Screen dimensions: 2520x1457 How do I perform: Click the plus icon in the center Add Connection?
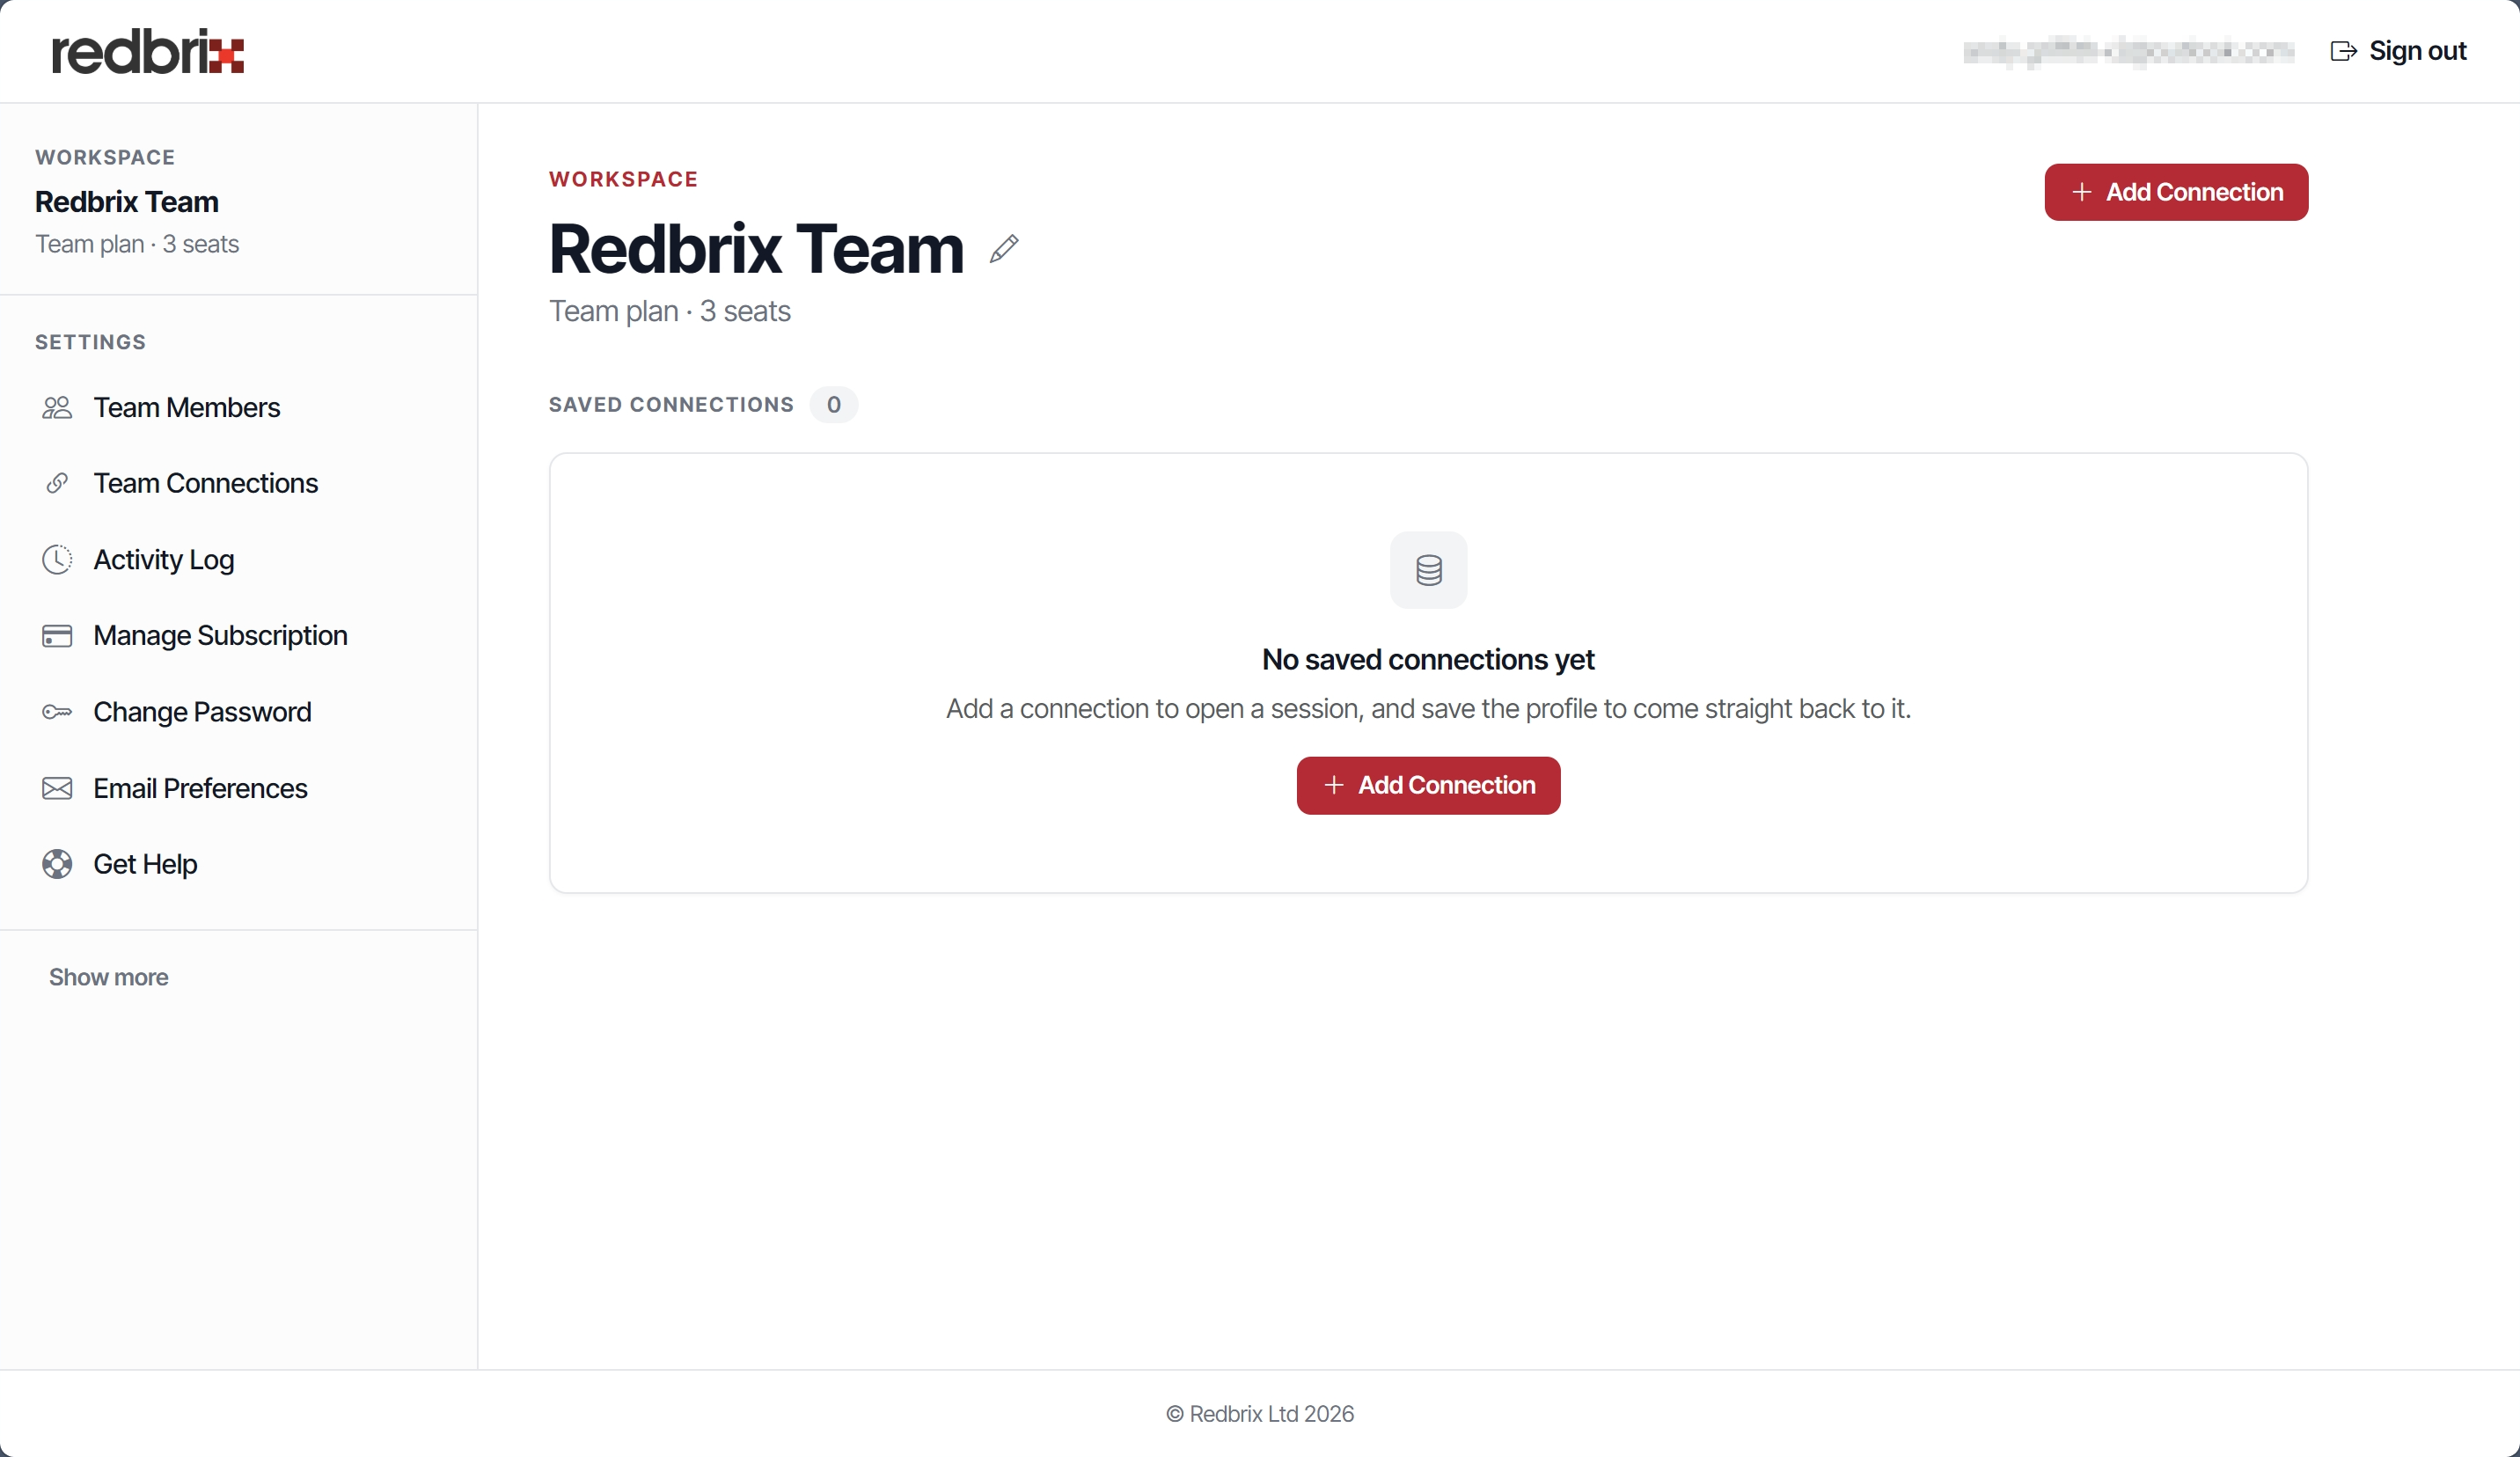click(1334, 785)
